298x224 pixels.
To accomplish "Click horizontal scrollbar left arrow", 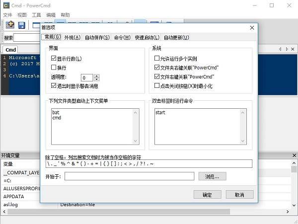I will 4,212.
